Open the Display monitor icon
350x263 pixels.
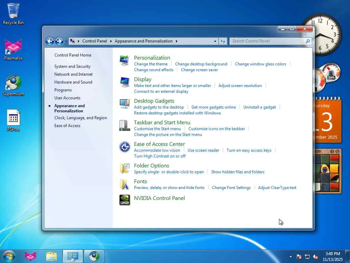[x=124, y=82]
